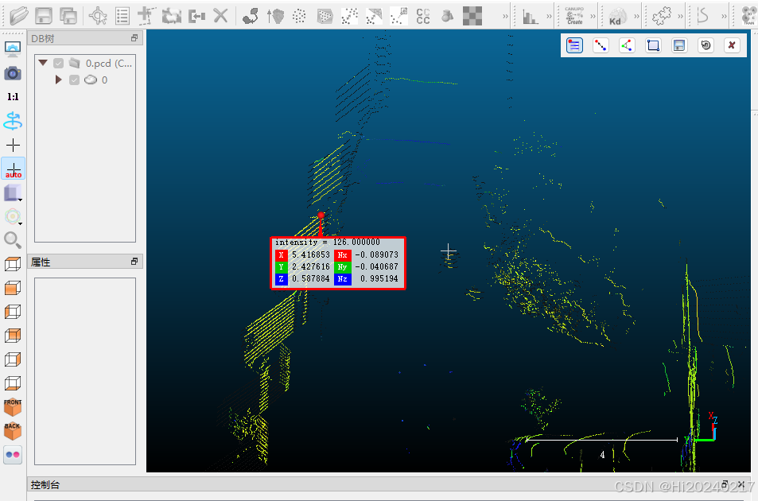Save picked label with the save icon
758x501 pixels.
point(679,45)
